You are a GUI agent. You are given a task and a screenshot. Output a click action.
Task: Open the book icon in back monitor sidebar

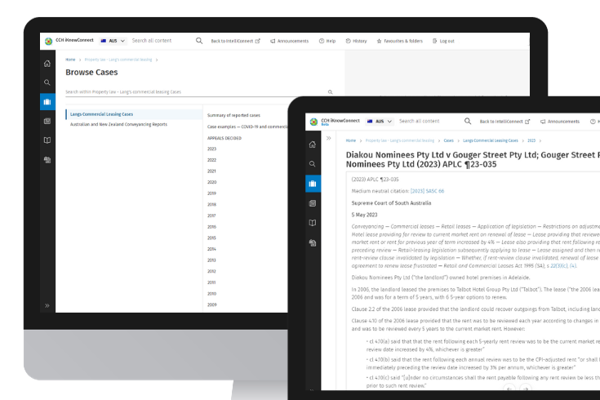pos(47,140)
